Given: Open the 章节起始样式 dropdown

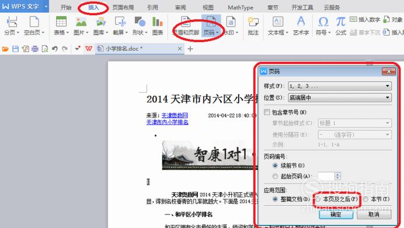Looking at the screenshot, I should pyautogui.click(x=355, y=123).
